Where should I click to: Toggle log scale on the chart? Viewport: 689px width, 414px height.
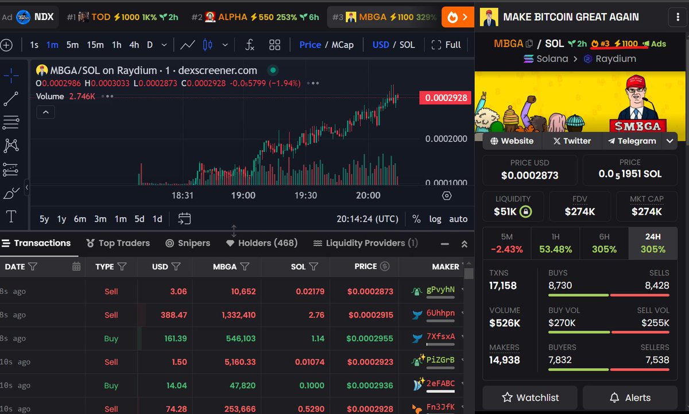point(435,219)
